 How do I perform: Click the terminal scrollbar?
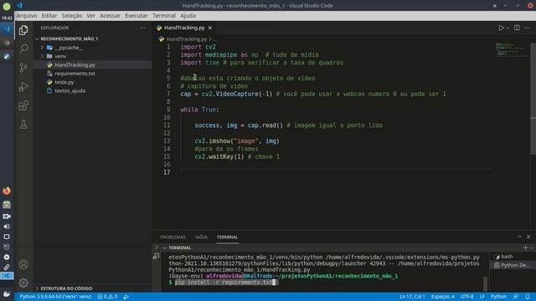tap(485, 283)
